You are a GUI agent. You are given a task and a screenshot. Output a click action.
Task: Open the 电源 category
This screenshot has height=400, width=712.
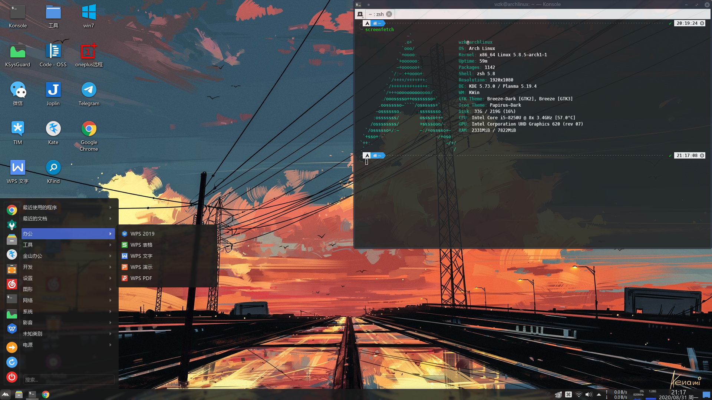coord(68,345)
